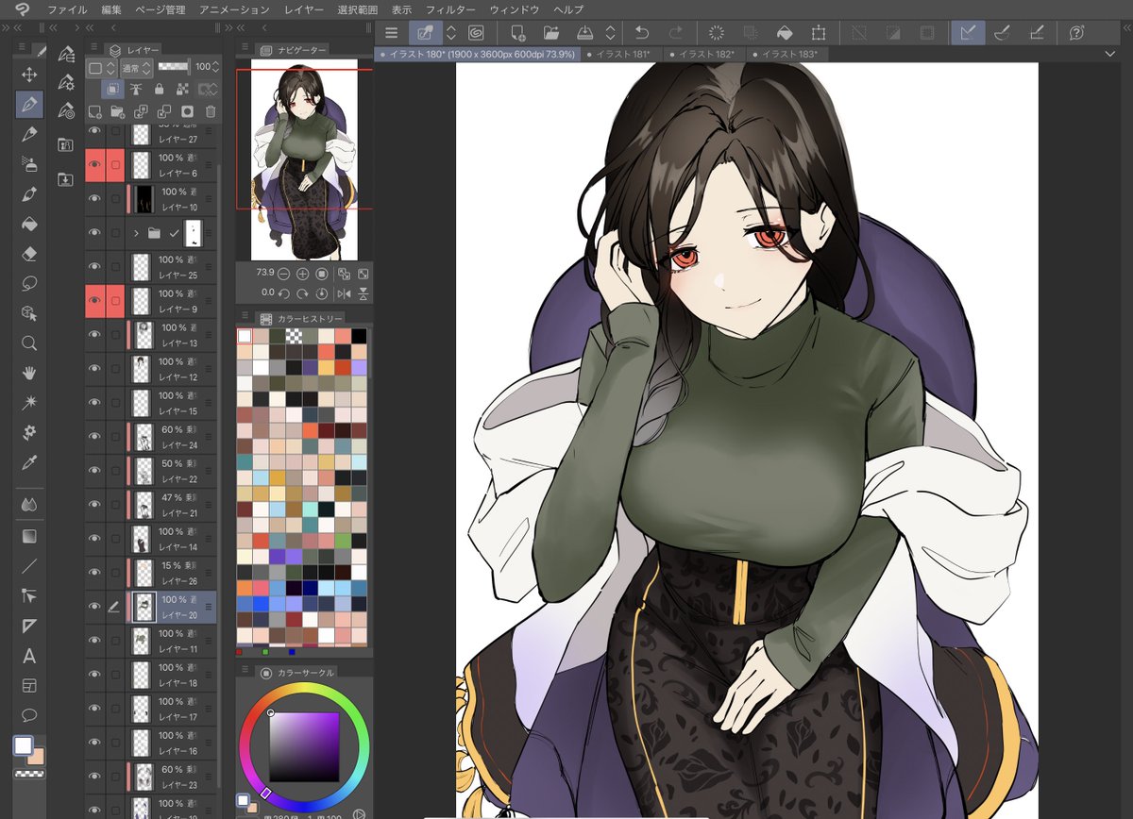Select the Zoom magnifier tool
Screen dimensions: 1133x819
pyautogui.click(x=29, y=343)
